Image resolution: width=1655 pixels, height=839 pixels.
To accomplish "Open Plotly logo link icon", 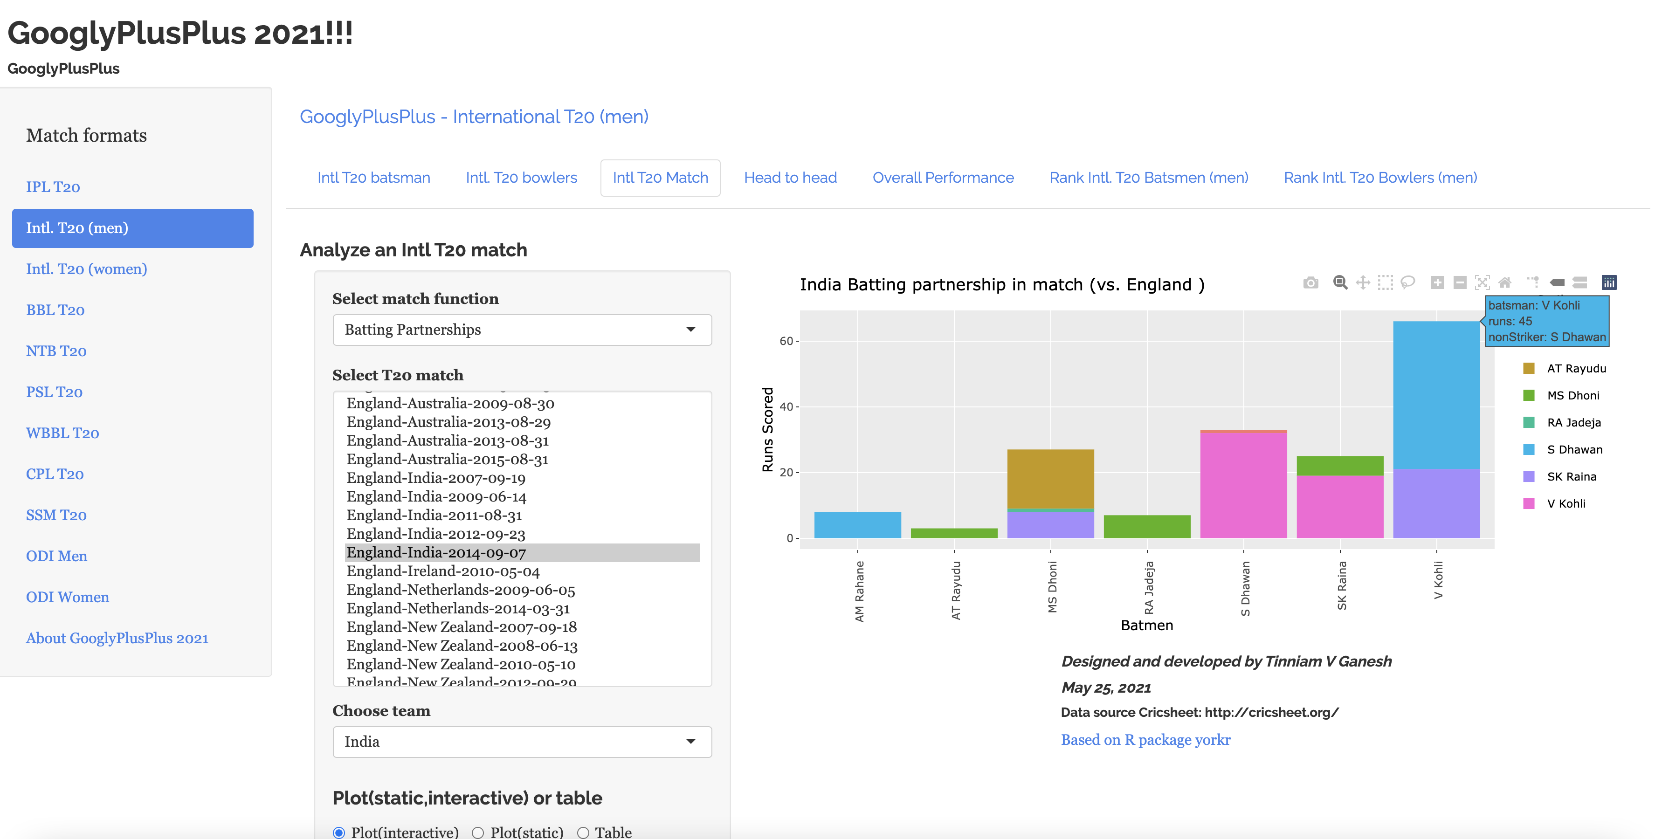I will coord(1609,282).
